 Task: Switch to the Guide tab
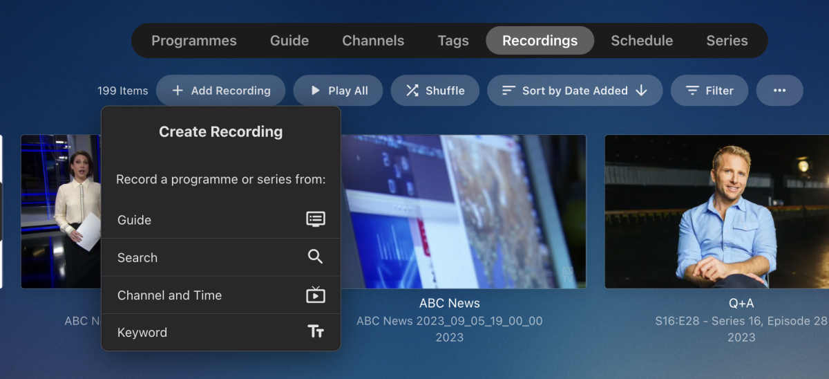pyautogui.click(x=289, y=41)
